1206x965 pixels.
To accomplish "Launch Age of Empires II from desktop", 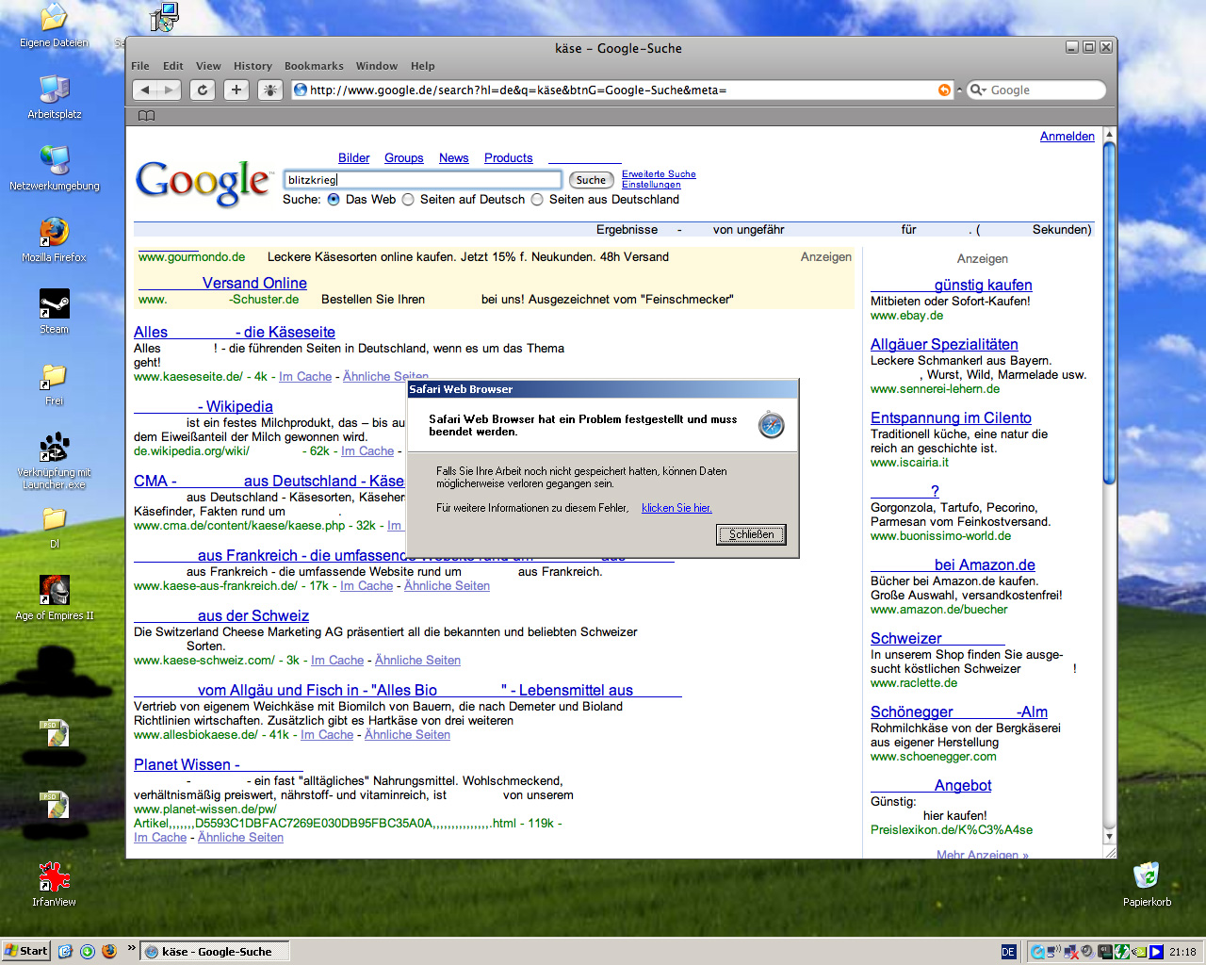I will coord(54,598).
